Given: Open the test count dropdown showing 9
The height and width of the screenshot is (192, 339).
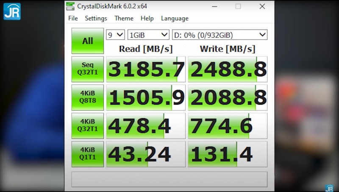Looking at the screenshot, I should point(115,35).
